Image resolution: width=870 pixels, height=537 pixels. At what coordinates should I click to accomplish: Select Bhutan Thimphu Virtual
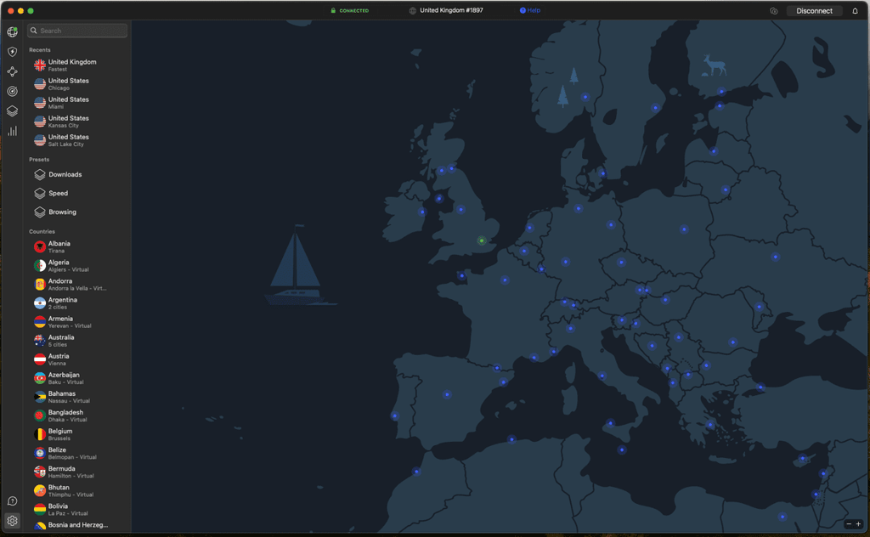(x=77, y=491)
